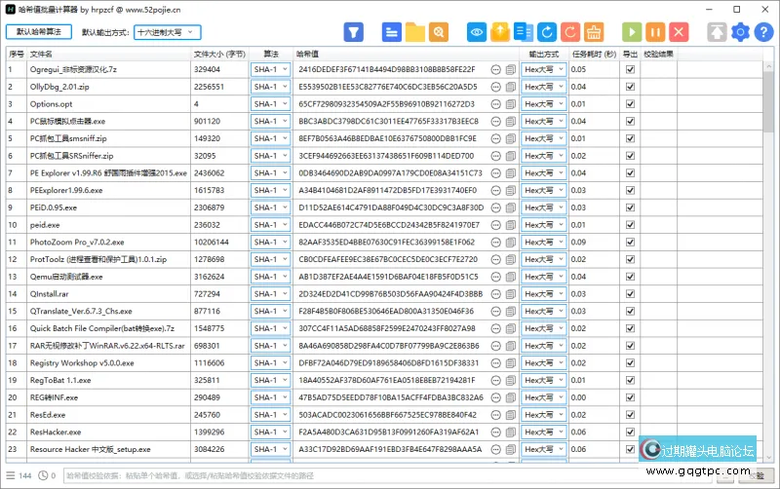Click the blue add-files list icon

(392, 32)
